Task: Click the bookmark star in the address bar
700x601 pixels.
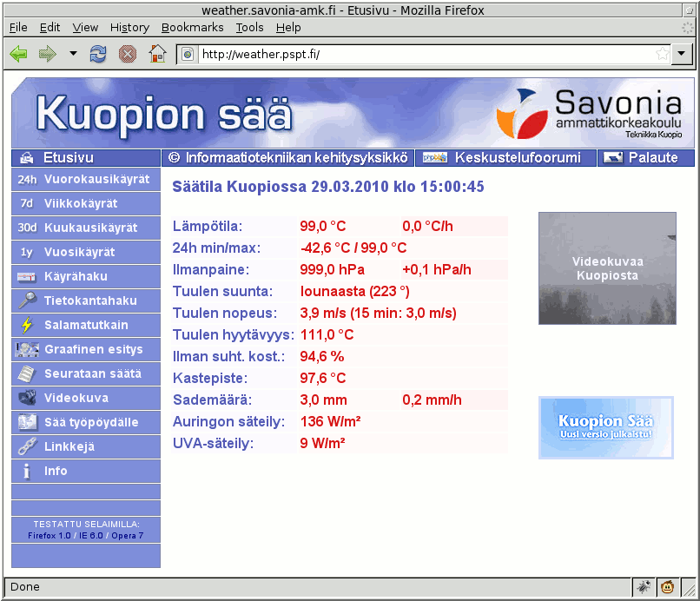Action: click(x=662, y=54)
